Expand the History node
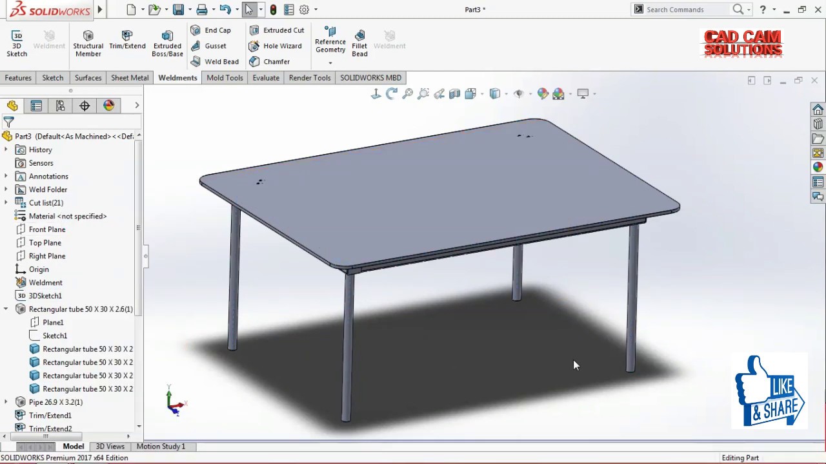Screen dimensions: 826x464 pos(6,150)
